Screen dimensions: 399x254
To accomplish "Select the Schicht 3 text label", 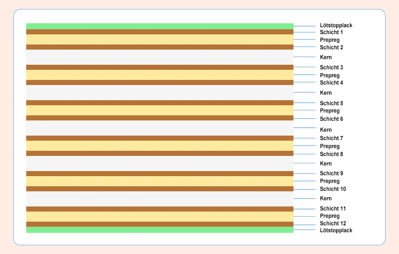I will pos(331,67).
